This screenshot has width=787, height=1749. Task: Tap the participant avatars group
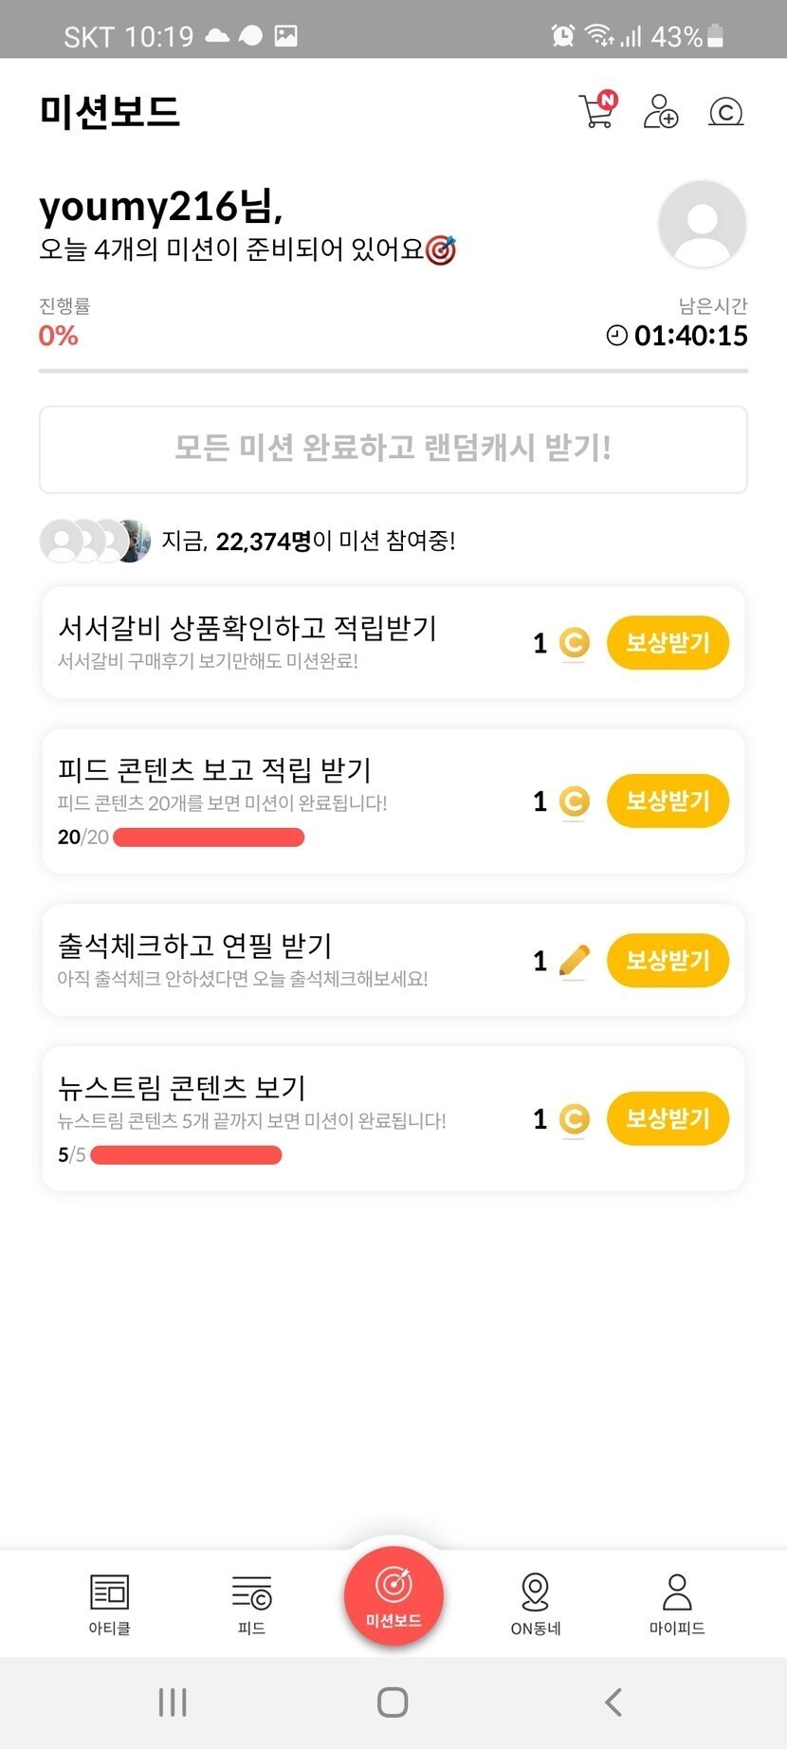(x=95, y=541)
